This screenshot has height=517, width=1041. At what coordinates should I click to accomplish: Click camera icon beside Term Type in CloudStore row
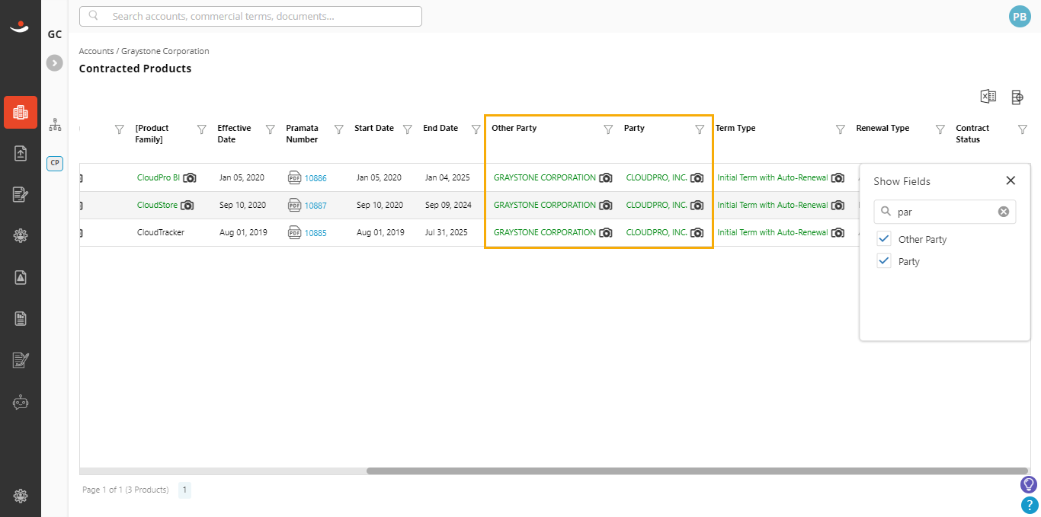(x=838, y=206)
